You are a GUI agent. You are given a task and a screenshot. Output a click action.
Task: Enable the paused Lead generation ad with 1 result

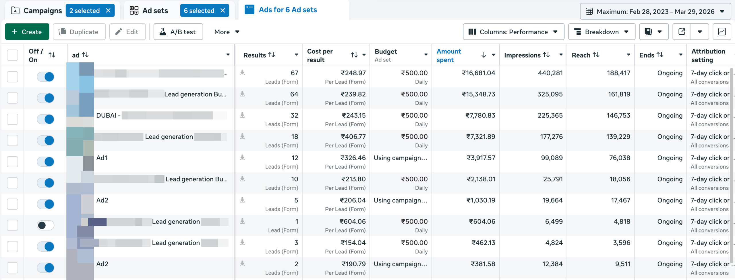45,225
